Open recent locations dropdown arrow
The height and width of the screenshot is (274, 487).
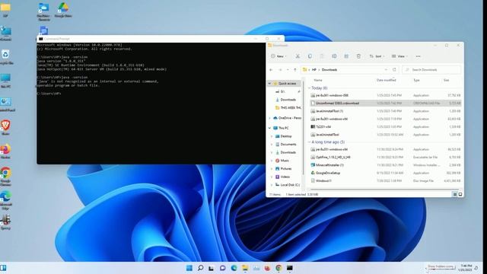click(x=288, y=70)
